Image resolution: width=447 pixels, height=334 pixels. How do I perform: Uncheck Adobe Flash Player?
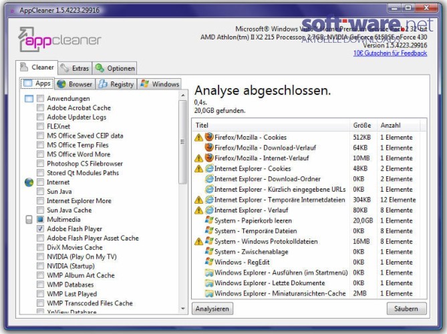coord(41,228)
